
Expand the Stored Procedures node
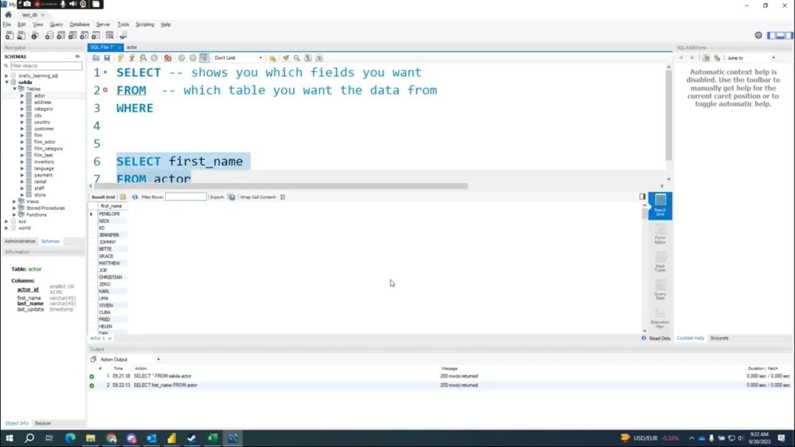pos(15,208)
